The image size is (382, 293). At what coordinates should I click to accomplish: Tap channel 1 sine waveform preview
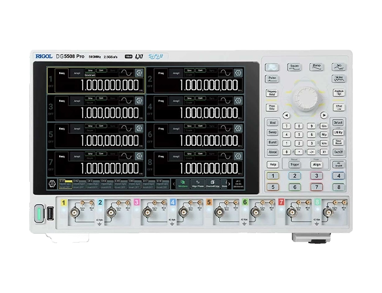coord(127,73)
